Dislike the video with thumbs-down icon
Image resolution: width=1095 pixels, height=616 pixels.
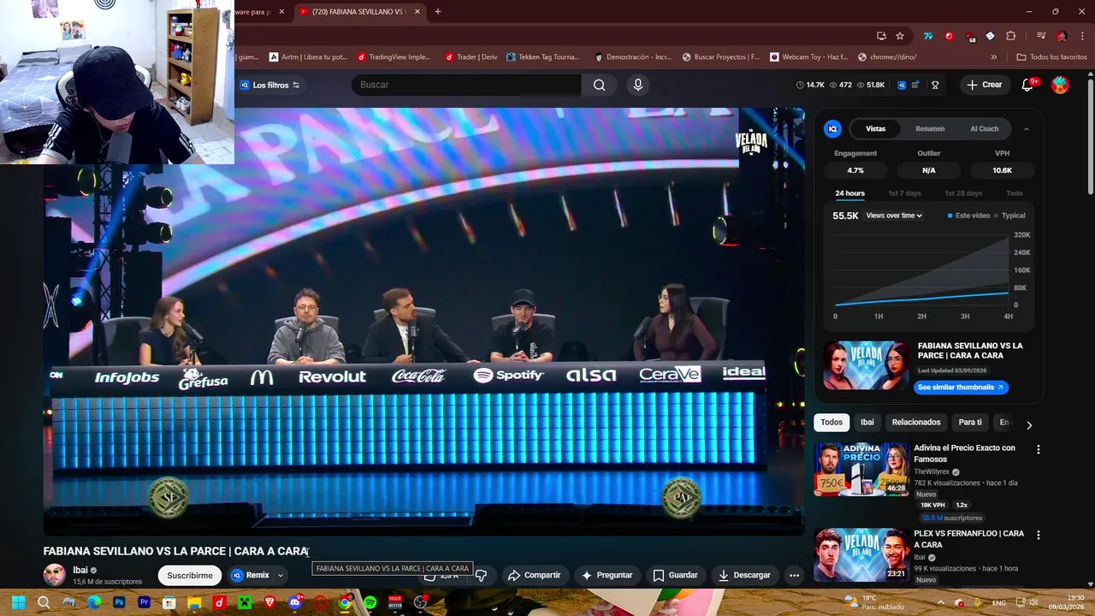481,575
